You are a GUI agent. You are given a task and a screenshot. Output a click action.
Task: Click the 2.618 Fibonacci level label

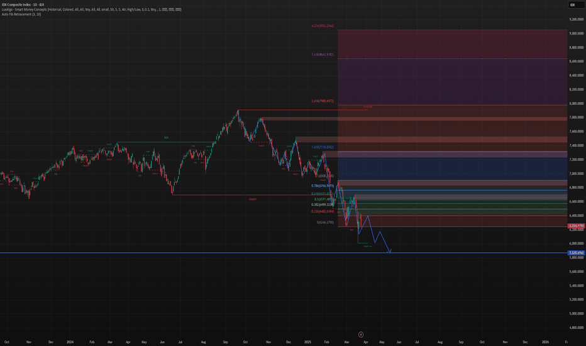[323, 101]
